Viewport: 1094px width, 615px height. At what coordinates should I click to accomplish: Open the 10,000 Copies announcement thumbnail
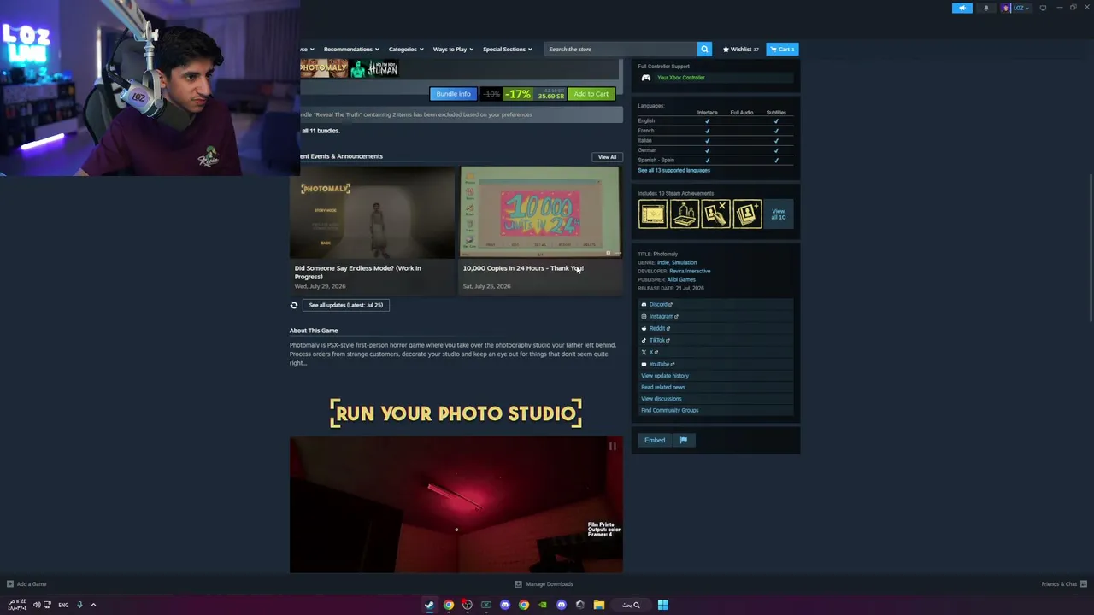click(x=540, y=213)
